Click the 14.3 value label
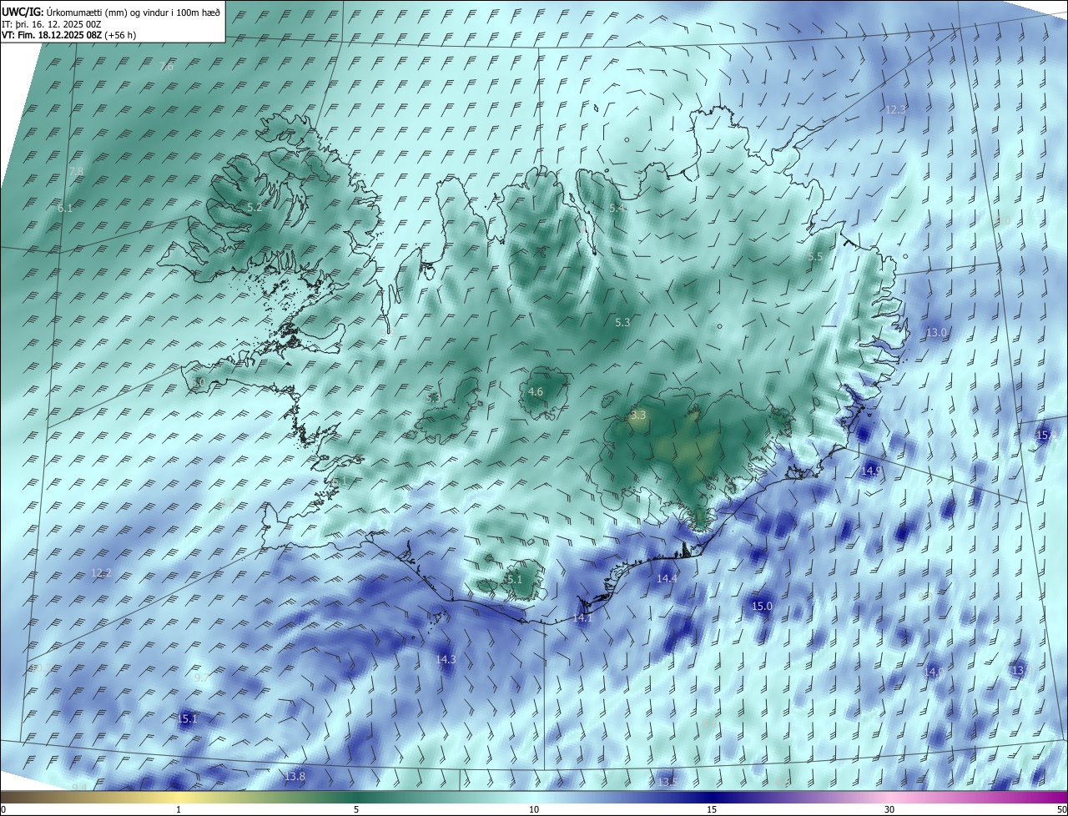This screenshot has height=816, width=1068. [x=446, y=659]
